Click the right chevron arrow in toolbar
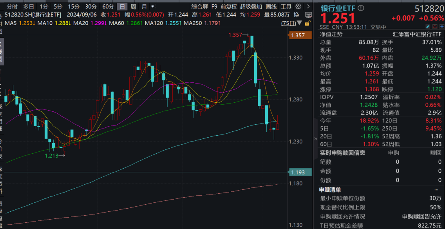The height and width of the screenshot is (229, 445). click(x=309, y=6)
